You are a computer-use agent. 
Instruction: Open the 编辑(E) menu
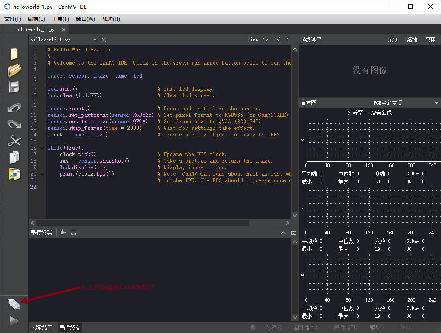[36, 19]
